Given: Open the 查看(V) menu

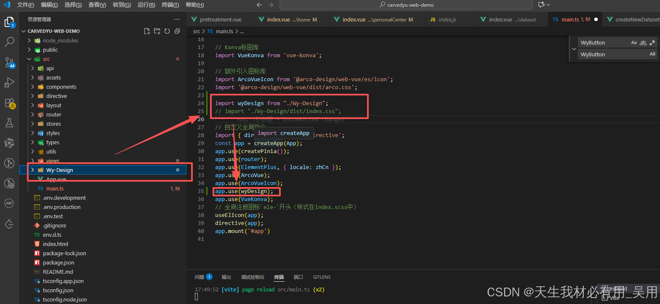Looking at the screenshot, I should click(x=98, y=5).
